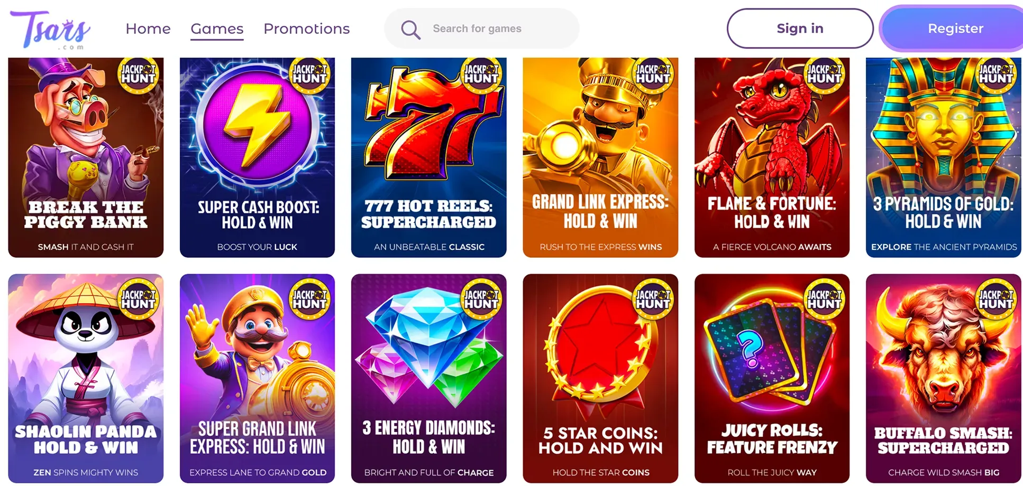This screenshot has height=486, width=1023.
Task: Click Jackpot Hunt badge on Shaolin Panda
Action: 138,300
